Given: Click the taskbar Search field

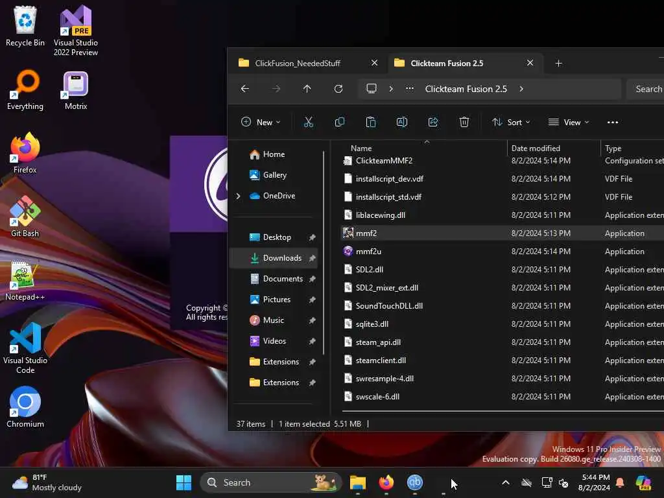Looking at the screenshot, I should (271, 482).
